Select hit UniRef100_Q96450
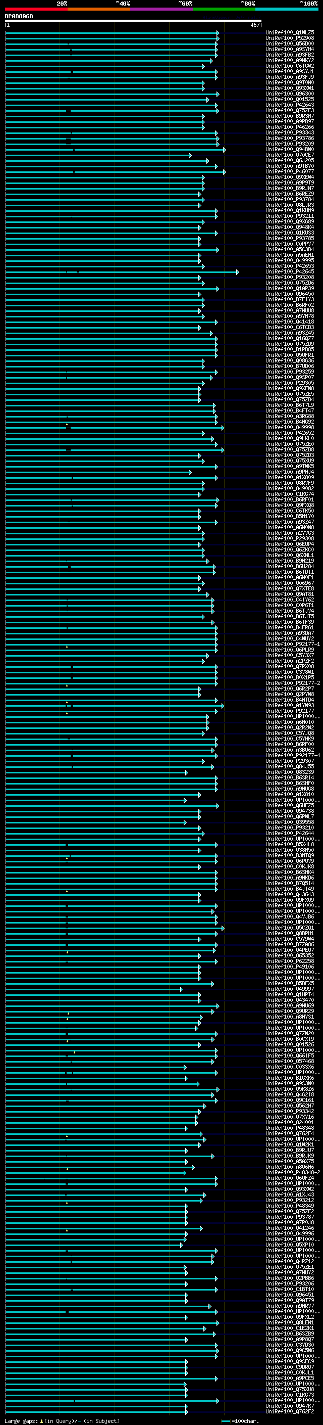Viewport: 323px width, 1425px height. 290,294
